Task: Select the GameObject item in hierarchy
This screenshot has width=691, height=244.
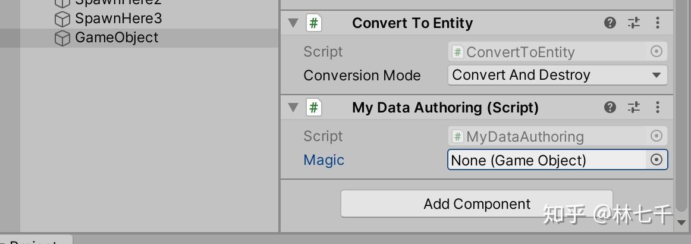Action: click(117, 37)
